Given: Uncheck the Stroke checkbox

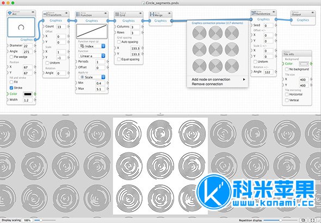Looking at the screenshot, I should (11, 88).
